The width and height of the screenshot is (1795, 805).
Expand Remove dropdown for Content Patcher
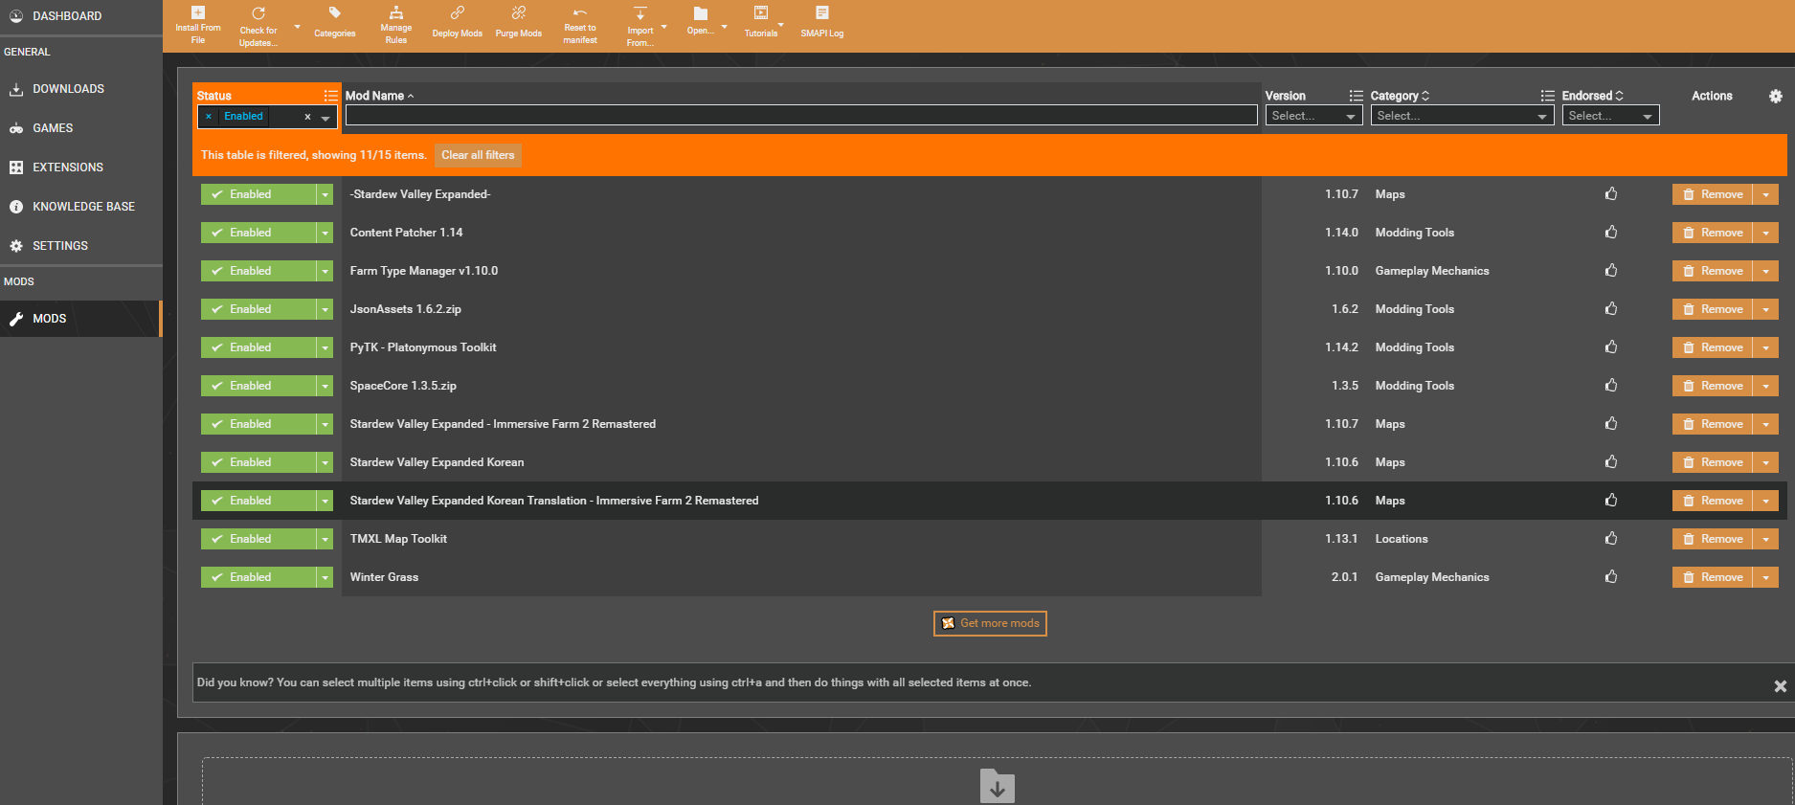point(1765,233)
